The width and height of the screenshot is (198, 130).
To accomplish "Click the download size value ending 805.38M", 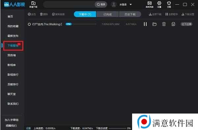I will coord(110,24).
